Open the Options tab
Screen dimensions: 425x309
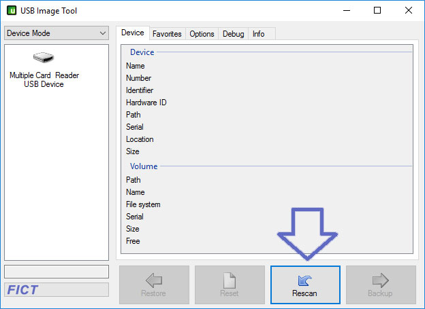pyautogui.click(x=202, y=34)
